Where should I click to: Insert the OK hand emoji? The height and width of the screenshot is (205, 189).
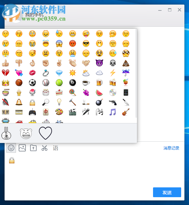point(32,63)
